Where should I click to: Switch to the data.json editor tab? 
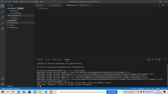85,5
